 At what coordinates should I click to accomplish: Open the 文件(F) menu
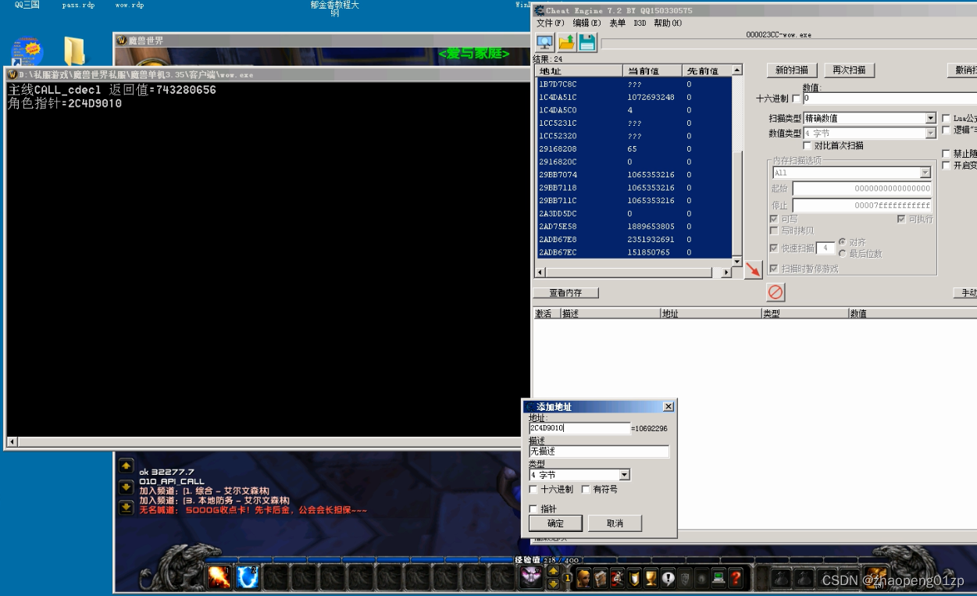550,23
